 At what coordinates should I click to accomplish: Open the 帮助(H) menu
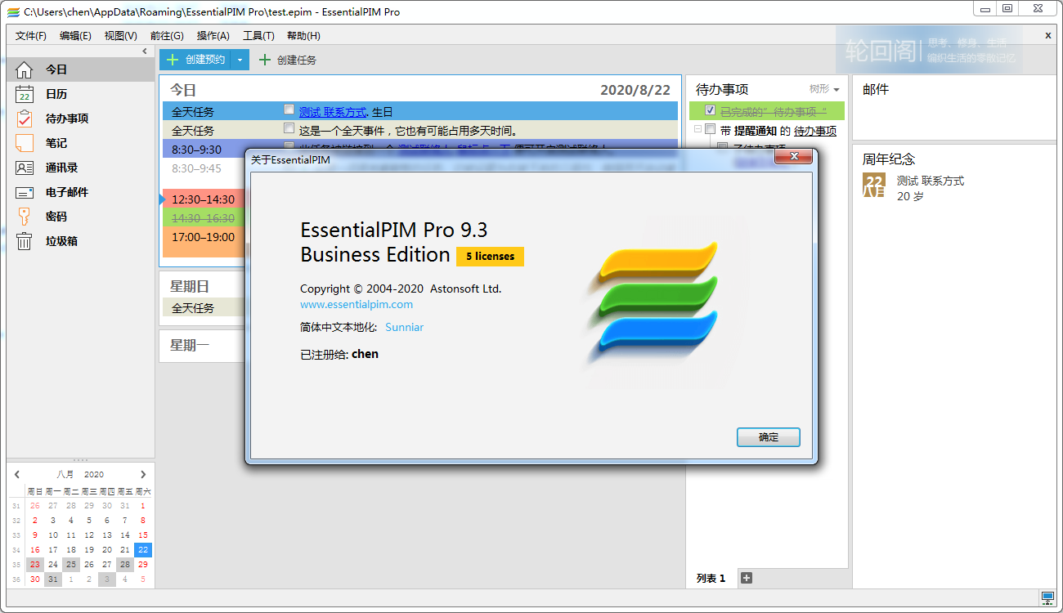pos(303,36)
